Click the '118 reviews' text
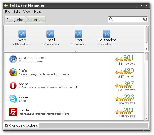Viewport: 154px width, 135px height. pos(127,116)
